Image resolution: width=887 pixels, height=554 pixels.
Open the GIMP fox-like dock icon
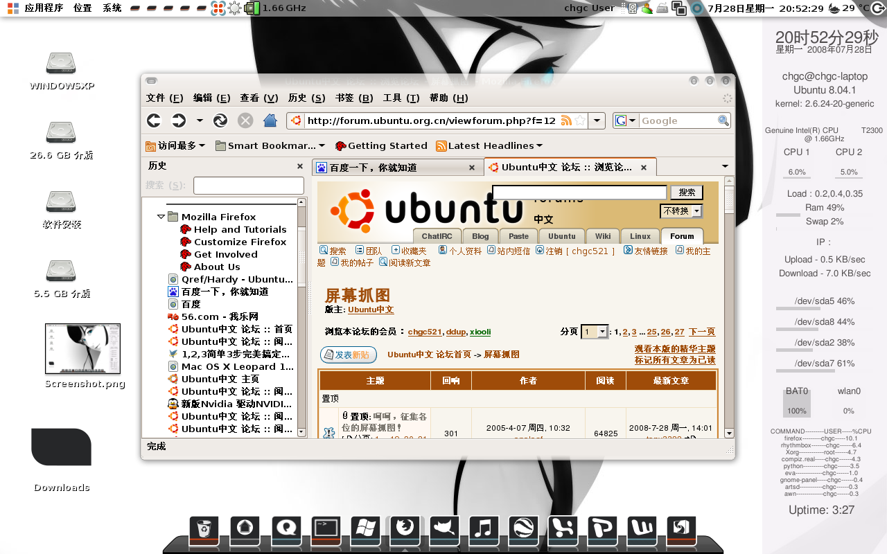444,530
